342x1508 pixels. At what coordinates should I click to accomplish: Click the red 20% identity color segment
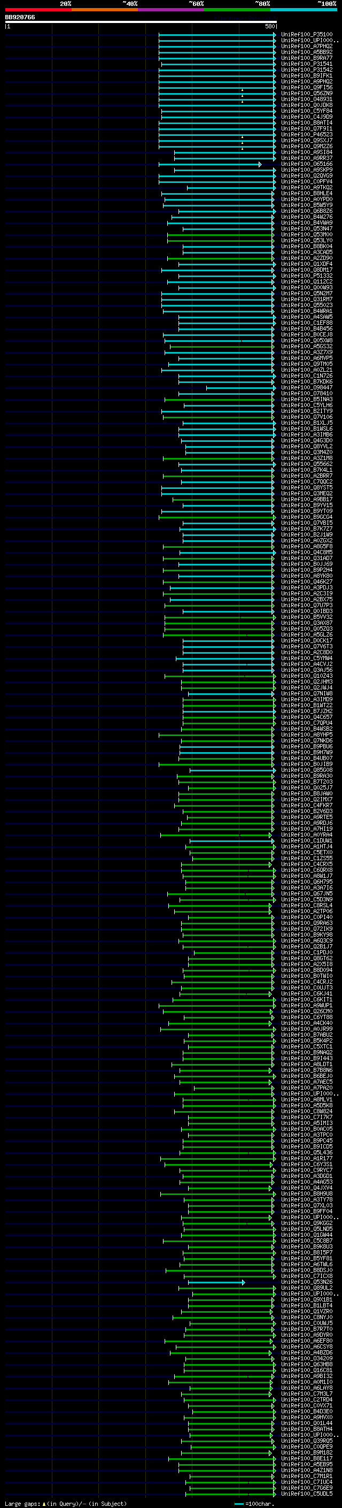click(x=38, y=10)
